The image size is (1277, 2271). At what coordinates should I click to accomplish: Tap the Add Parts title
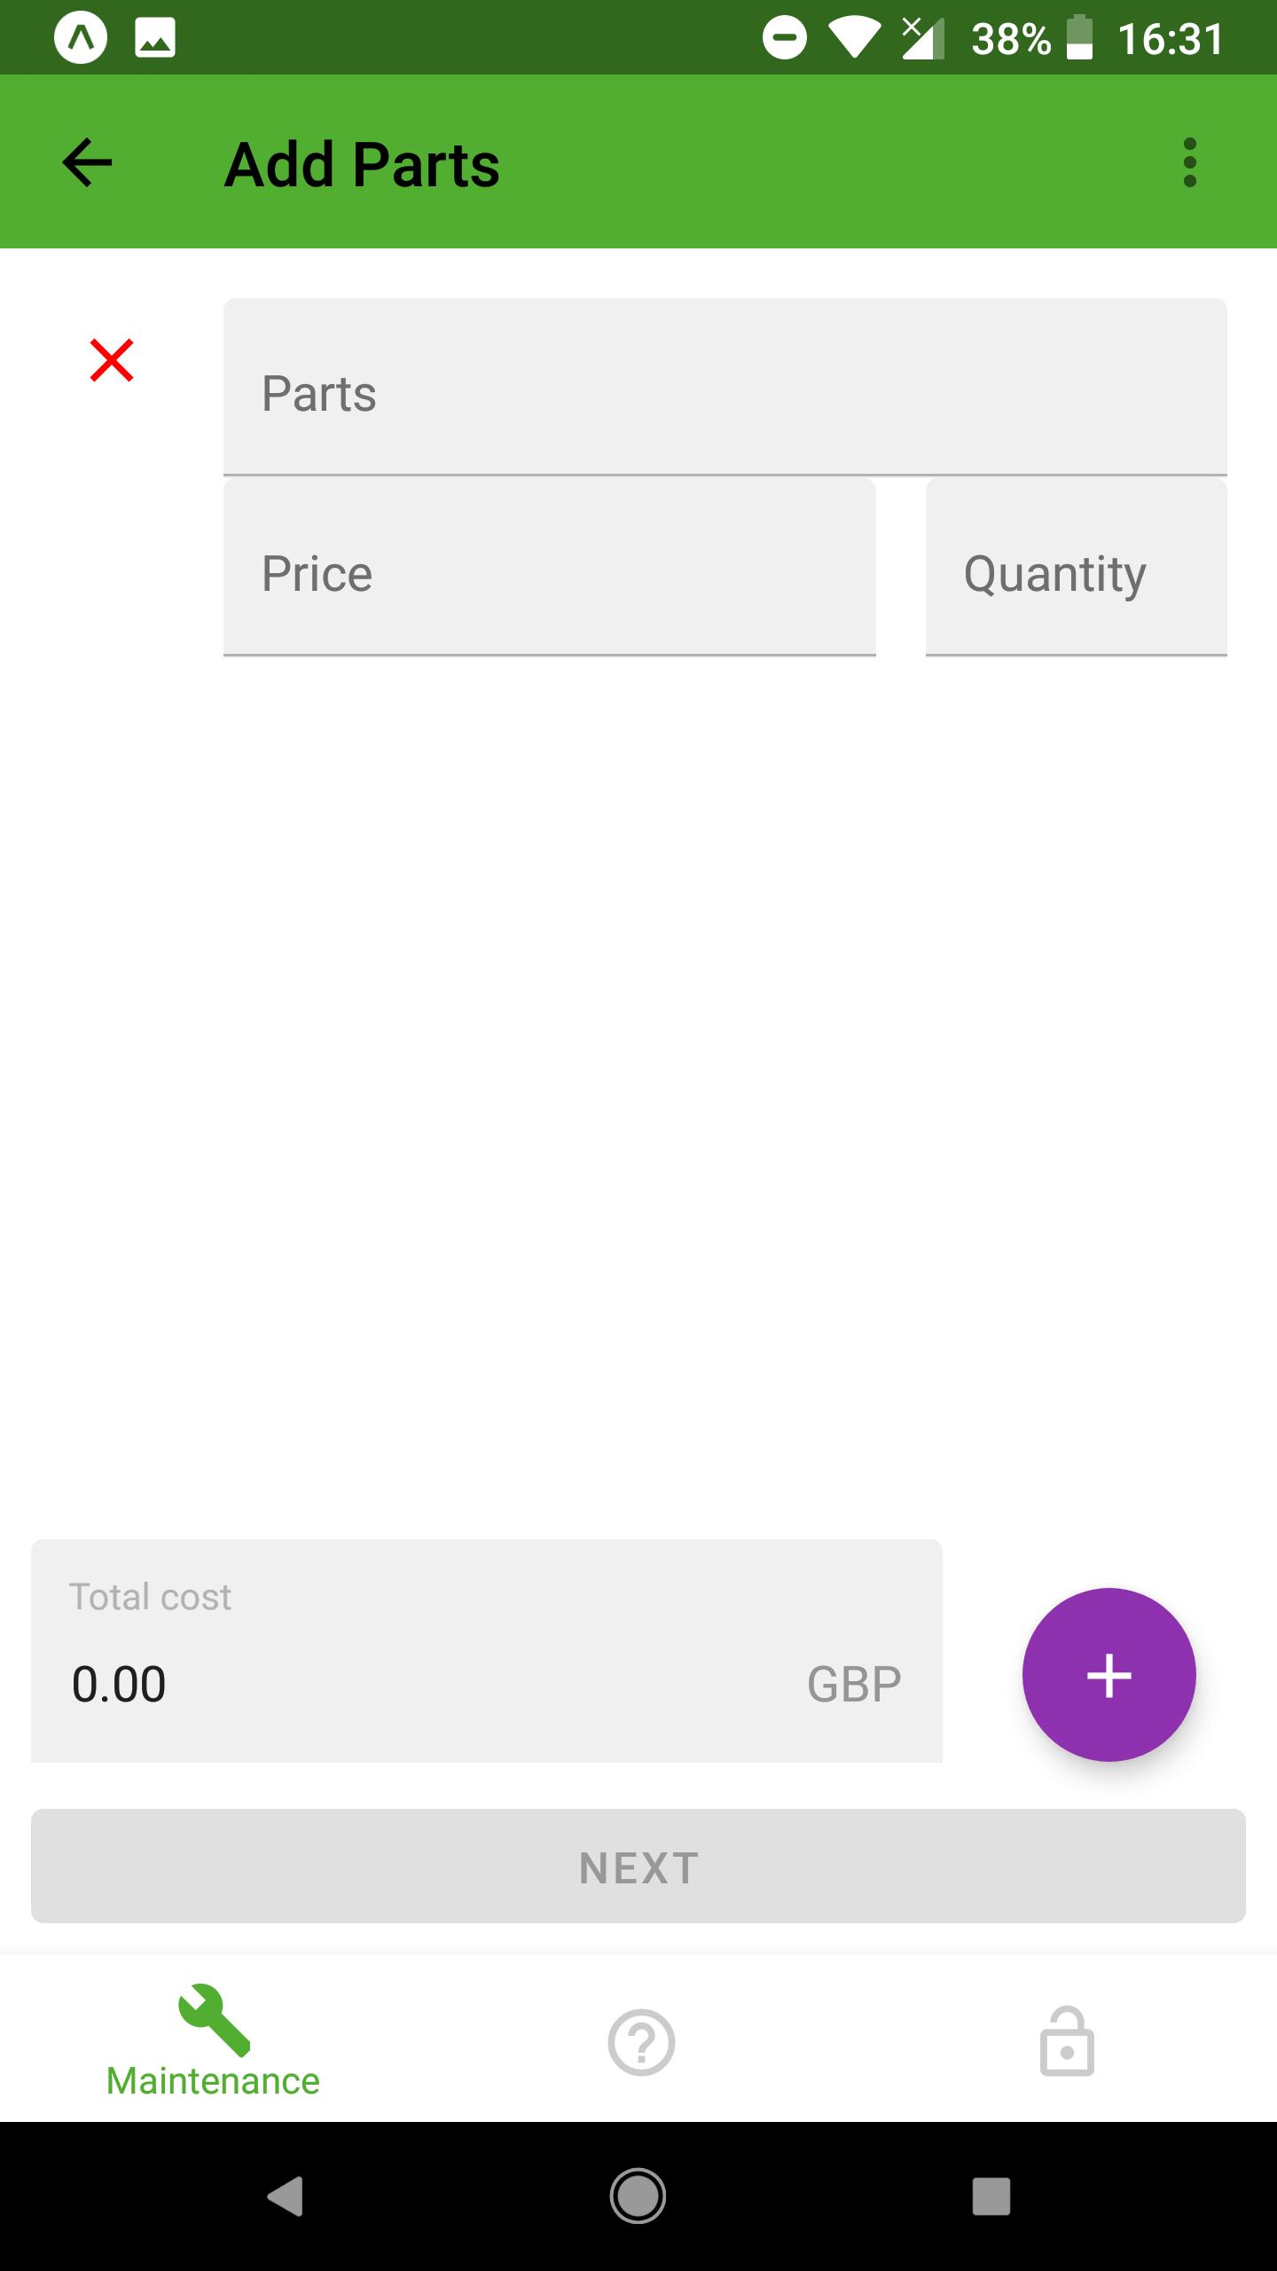tap(362, 164)
